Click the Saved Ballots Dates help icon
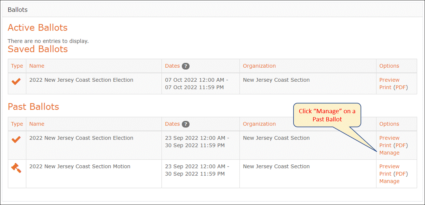425x205 pixels. tap(185, 66)
